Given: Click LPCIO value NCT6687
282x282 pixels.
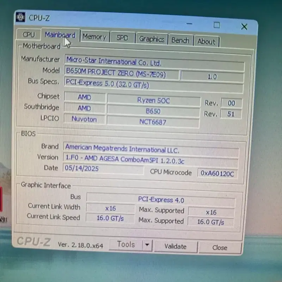Looking at the screenshot, I should 153,122.
